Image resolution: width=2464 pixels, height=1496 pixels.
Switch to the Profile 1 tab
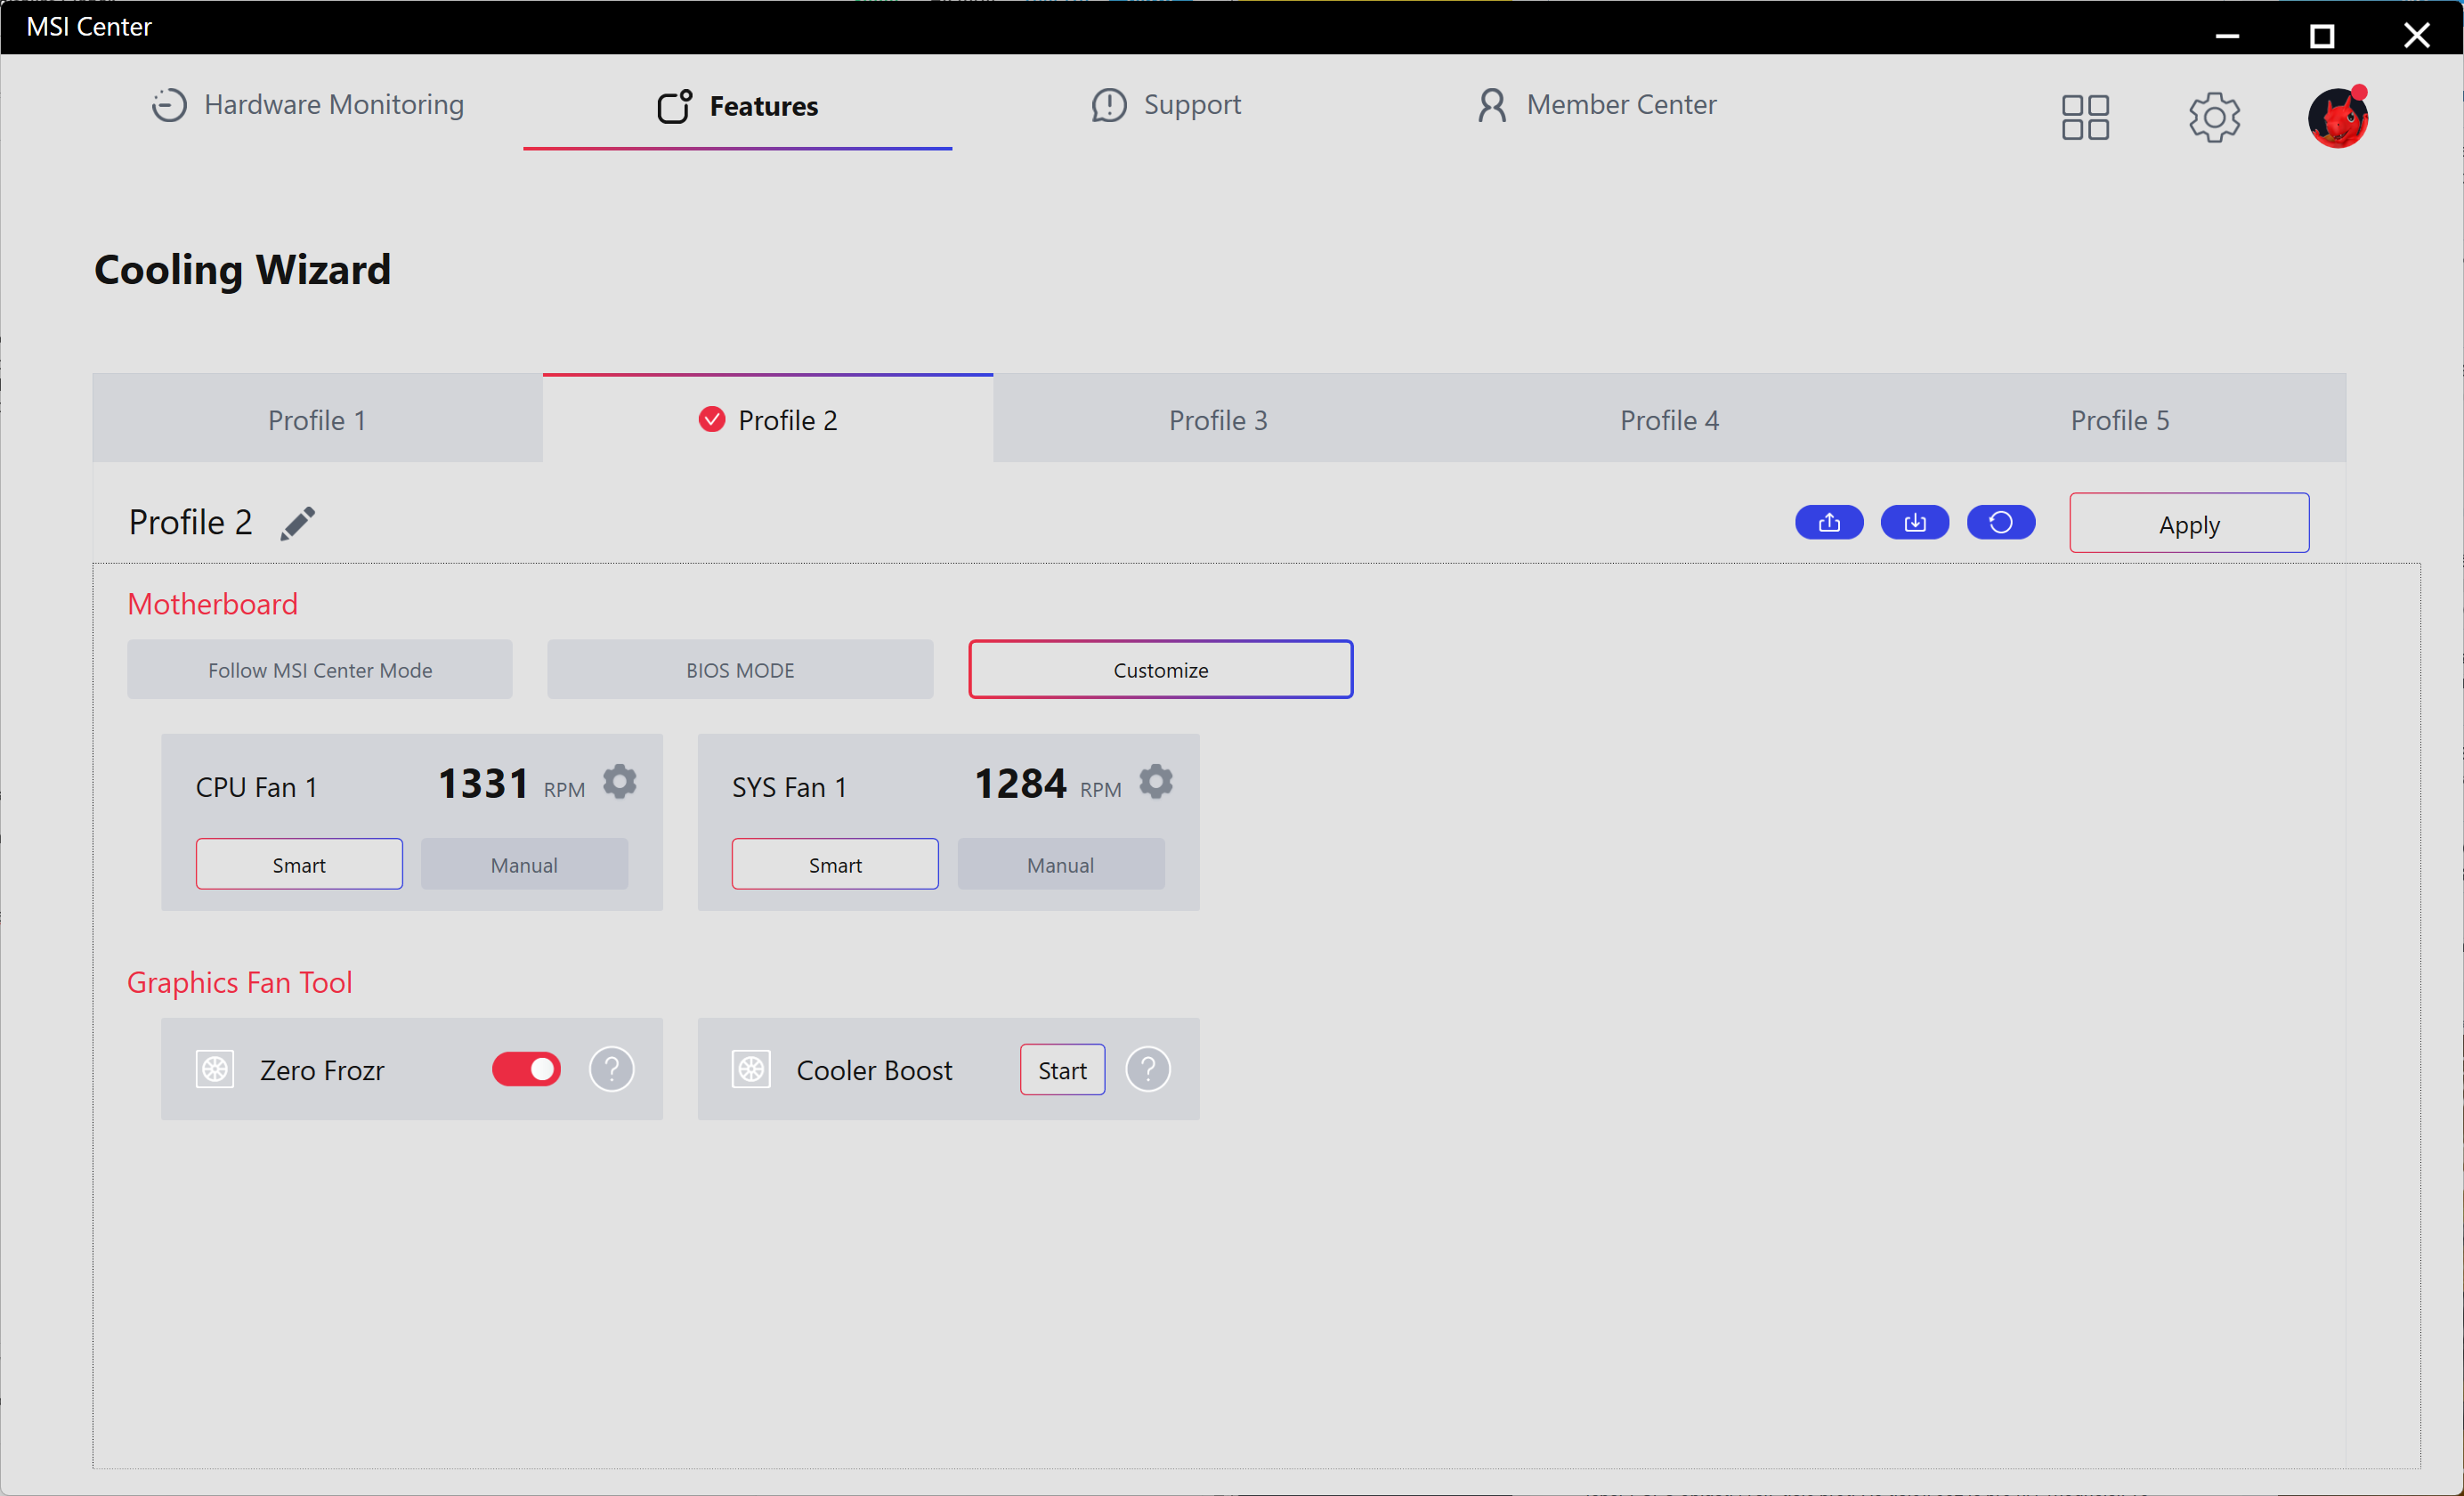pos(317,419)
